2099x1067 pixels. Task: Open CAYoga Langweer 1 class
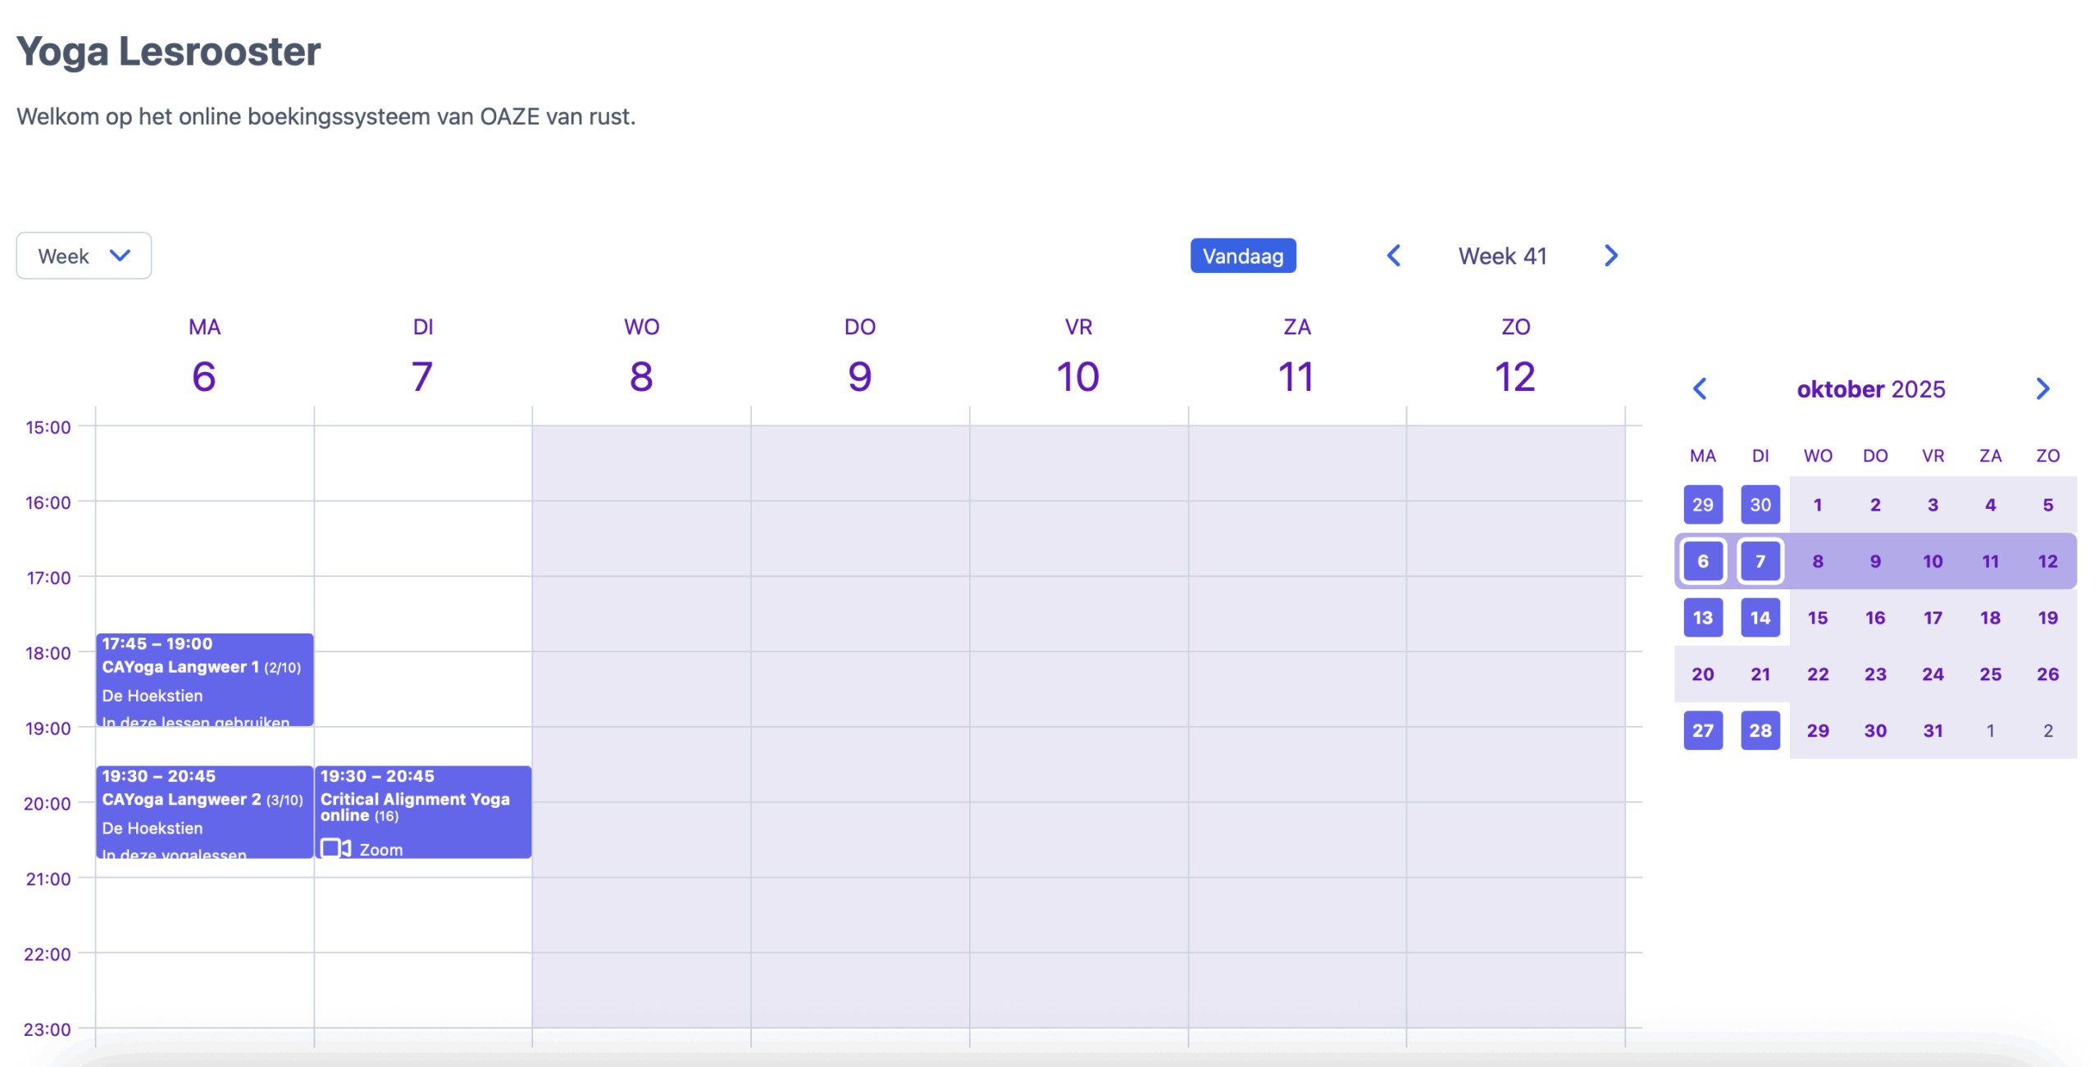pyautogui.click(x=204, y=679)
